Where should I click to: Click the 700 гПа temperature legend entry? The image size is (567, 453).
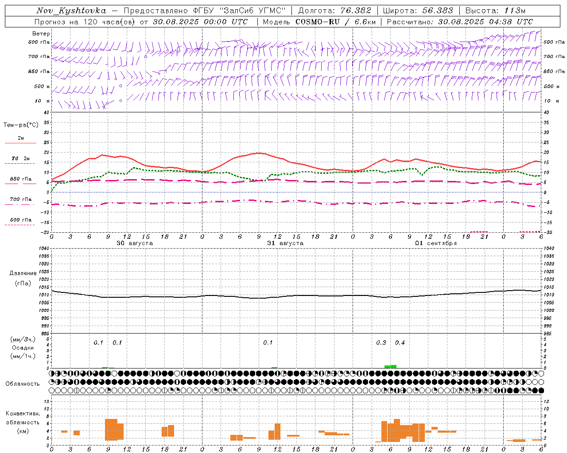click(20, 200)
